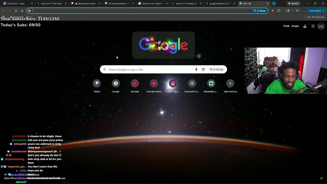Screen dimensions: 327x184
Task: Close the Clip Queue - Open tab
Action: 32,4
